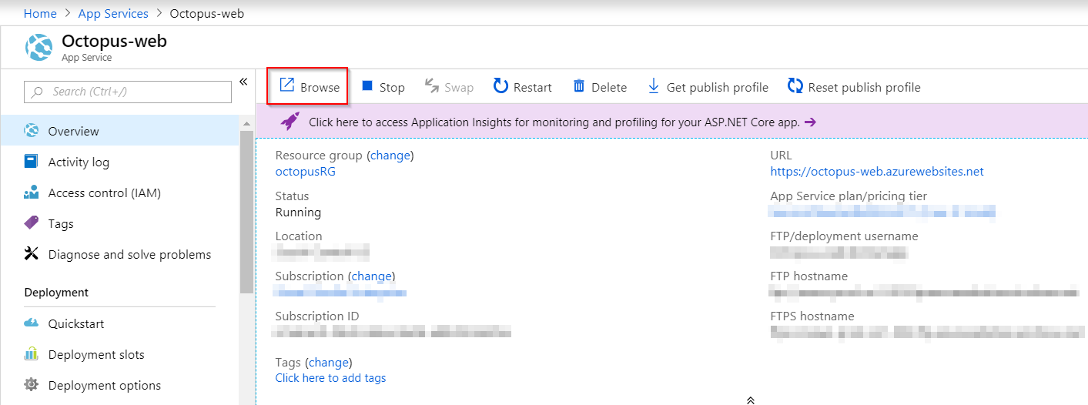Screen dimensions: 1088x405
Task: Click the Quickstart cloud icon
Action: [32, 323]
